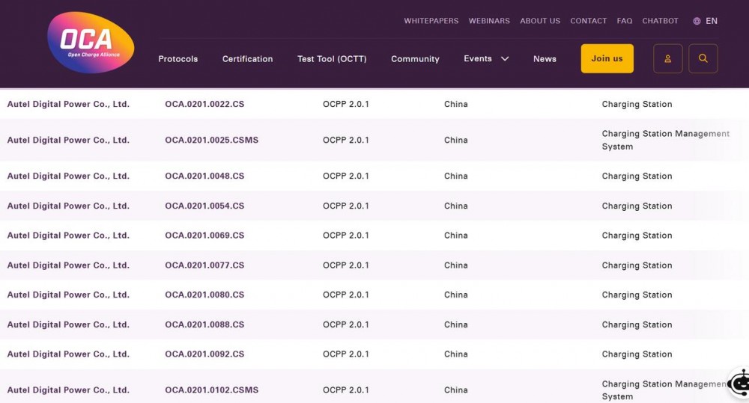Click Autel Digital Power in the 0025.CSMS row
Screen dimensions: 749x403
coord(68,140)
